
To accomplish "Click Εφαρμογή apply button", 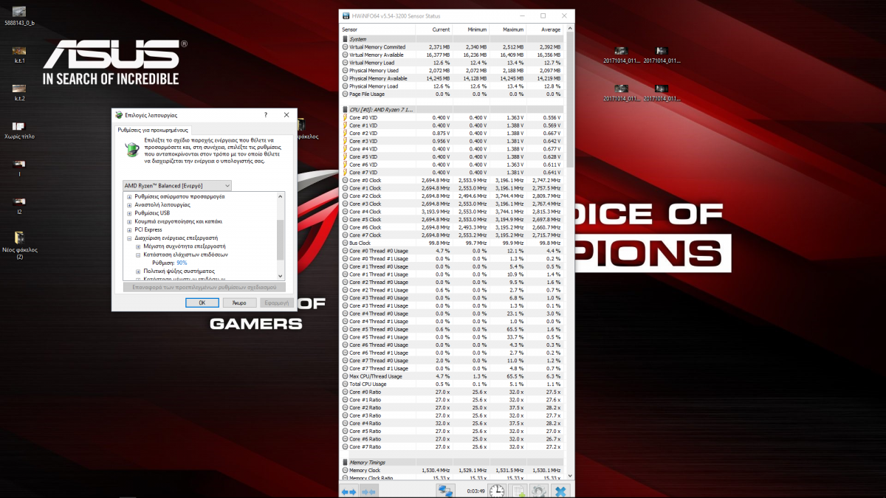I will (276, 302).
